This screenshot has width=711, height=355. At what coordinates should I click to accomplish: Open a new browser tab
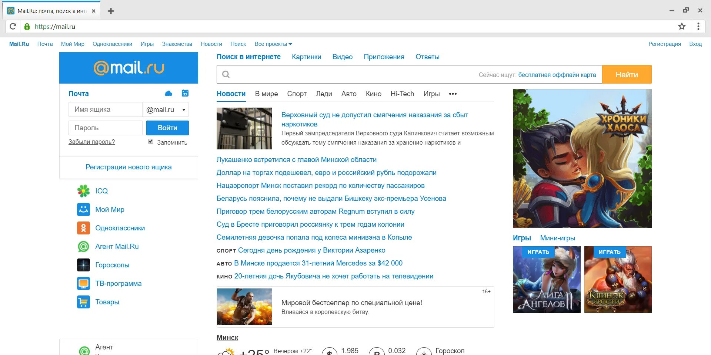click(111, 11)
